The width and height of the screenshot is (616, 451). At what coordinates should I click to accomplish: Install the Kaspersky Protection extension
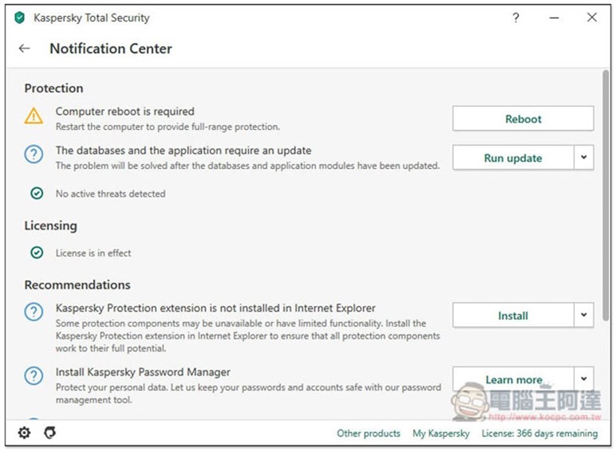[513, 316]
